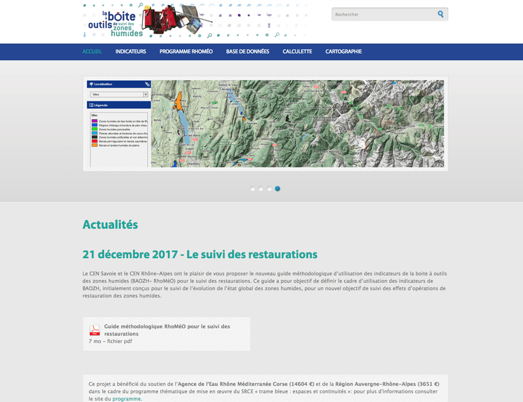Open the Cartographie page
Image resolution: width=523 pixels, height=402 pixels.
click(x=343, y=52)
